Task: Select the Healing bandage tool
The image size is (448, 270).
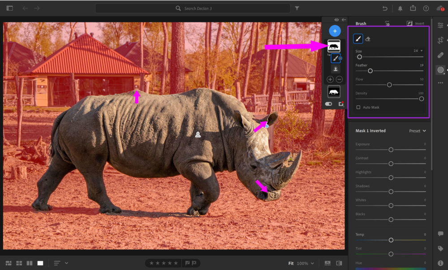Action: click(440, 55)
